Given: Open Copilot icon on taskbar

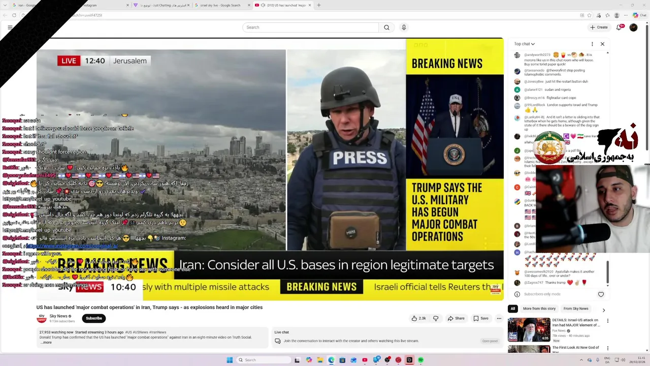Looking at the screenshot, I should (309, 360).
